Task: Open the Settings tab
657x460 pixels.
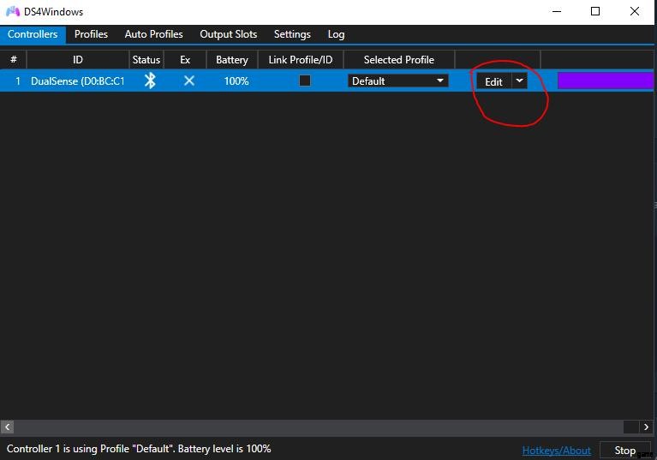Action: 292,34
